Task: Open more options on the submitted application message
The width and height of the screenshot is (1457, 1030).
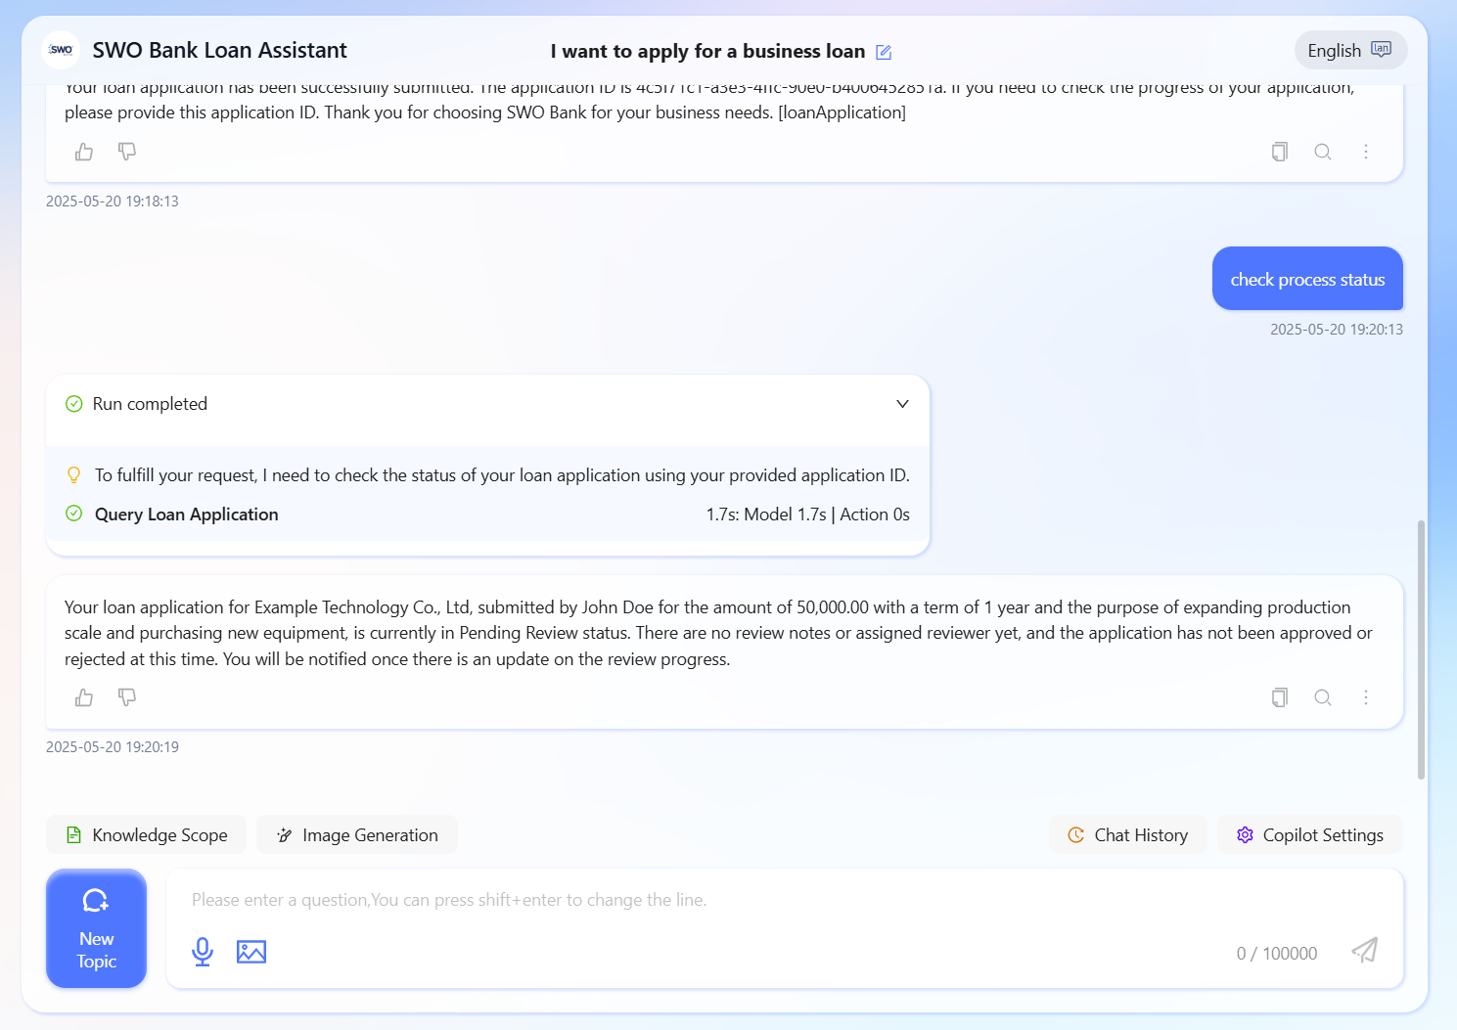Action: click(1366, 152)
